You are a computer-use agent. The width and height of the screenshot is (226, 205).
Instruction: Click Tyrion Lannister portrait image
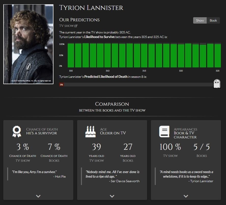[x=29, y=44]
